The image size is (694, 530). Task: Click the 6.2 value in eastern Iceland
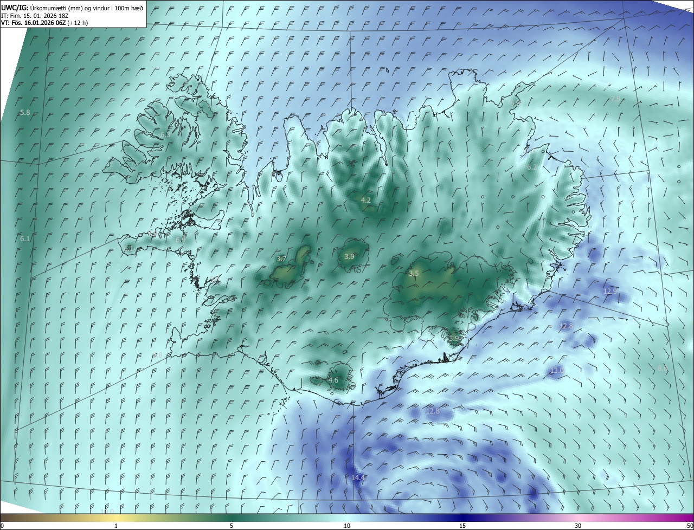pyautogui.click(x=532, y=167)
